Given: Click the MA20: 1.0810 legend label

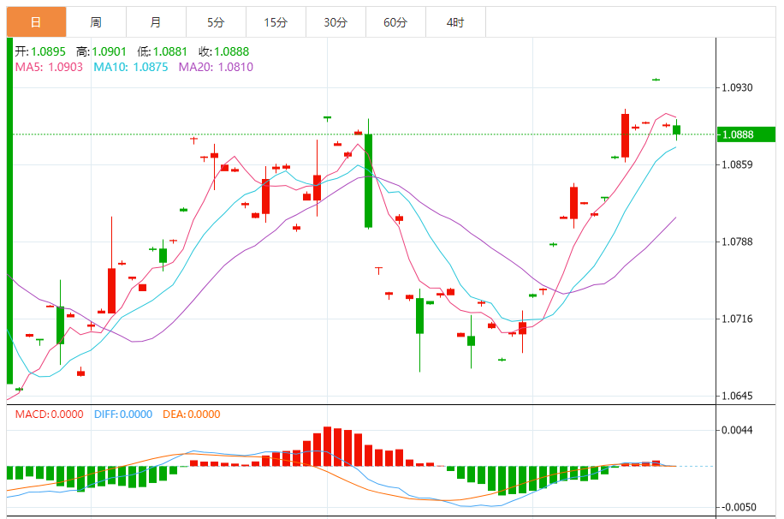Looking at the screenshot, I should point(216,67).
